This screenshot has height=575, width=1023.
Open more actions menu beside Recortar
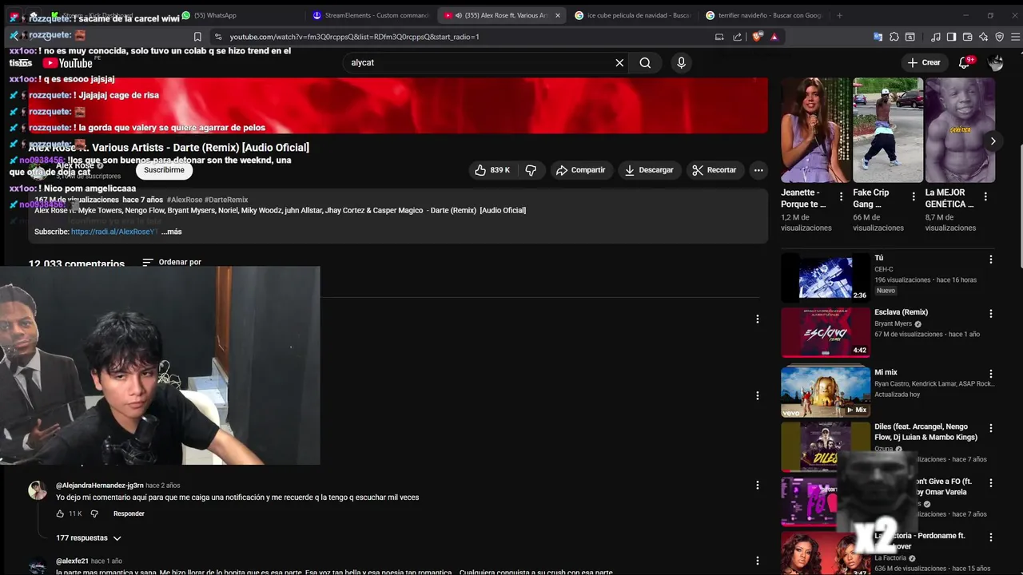[x=758, y=170]
